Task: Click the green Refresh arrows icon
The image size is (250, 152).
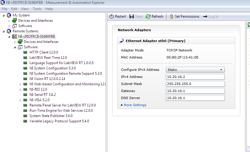Action: (x=148, y=16)
